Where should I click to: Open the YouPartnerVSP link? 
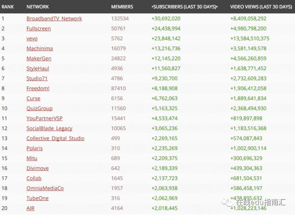[44, 118]
